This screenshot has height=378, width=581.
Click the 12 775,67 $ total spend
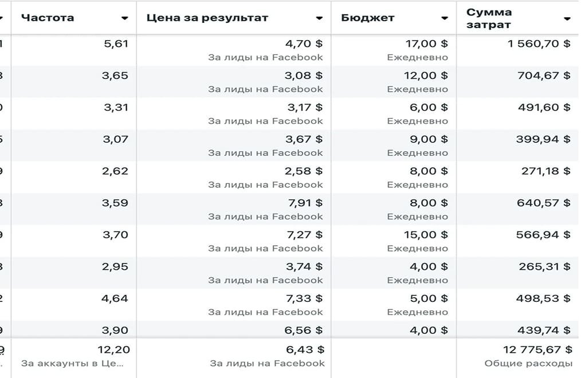[536, 349]
